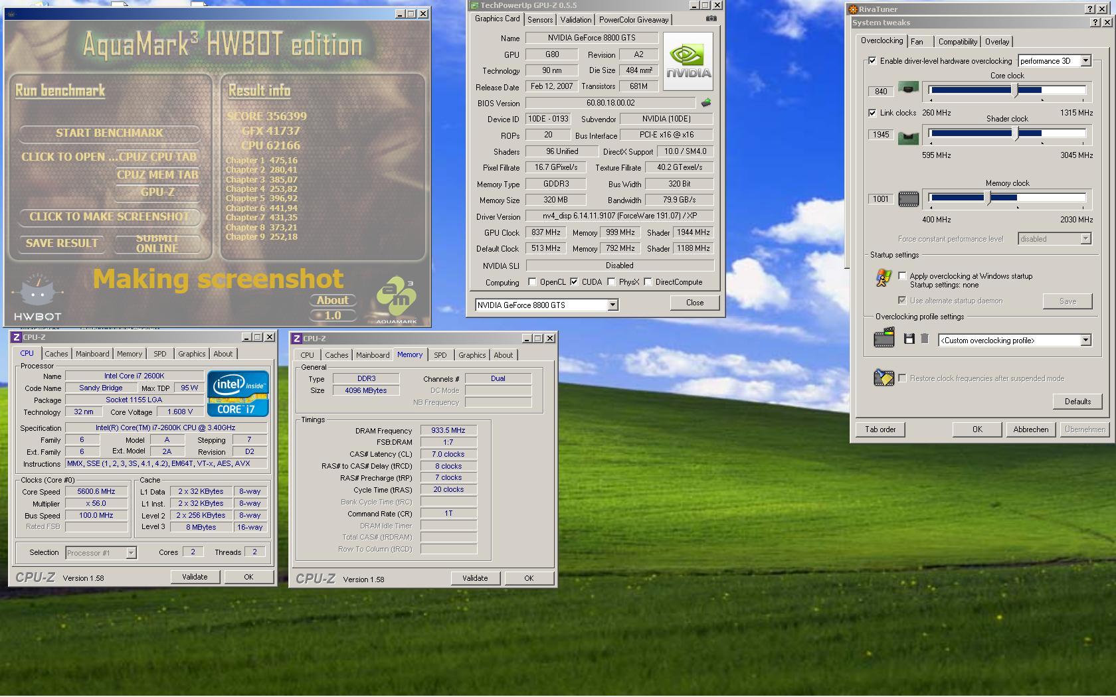Toggle OpenCL checkbox in GPU-Z
This screenshot has width=1116, height=697.
532,282
